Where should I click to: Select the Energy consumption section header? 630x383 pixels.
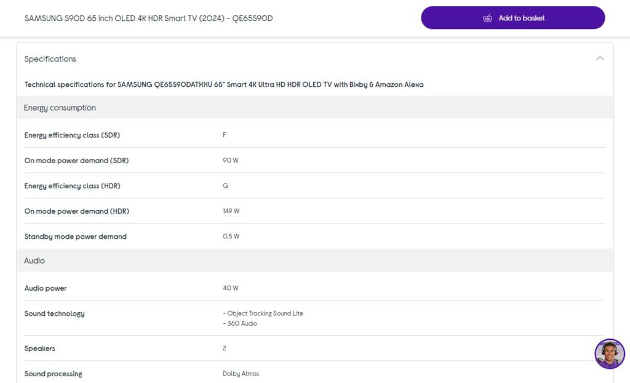click(60, 107)
